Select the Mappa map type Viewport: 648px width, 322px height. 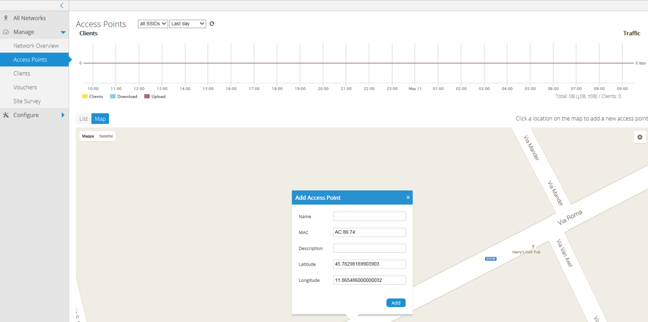point(88,136)
